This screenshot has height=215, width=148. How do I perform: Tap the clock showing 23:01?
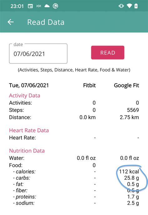[x=17, y=6]
